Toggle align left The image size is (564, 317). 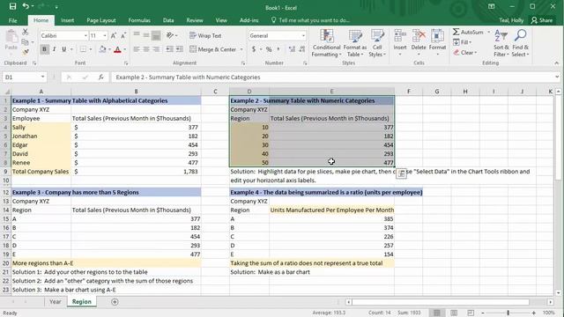pos(137,49)
